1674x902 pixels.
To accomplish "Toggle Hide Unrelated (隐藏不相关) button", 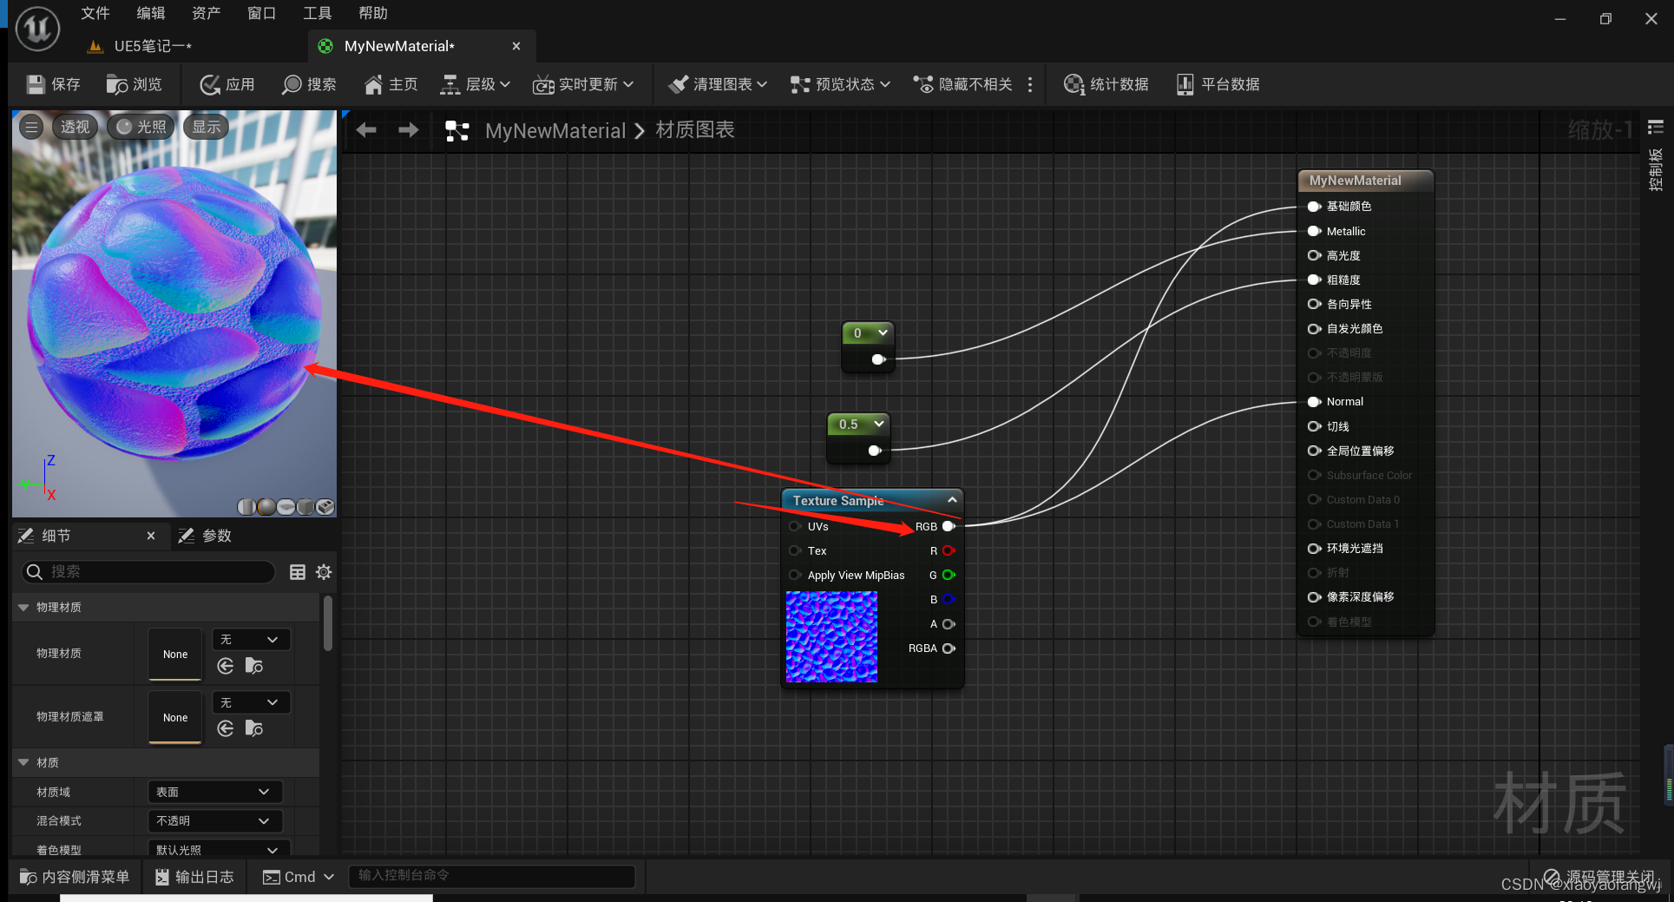I will click(x=962, y=84).
